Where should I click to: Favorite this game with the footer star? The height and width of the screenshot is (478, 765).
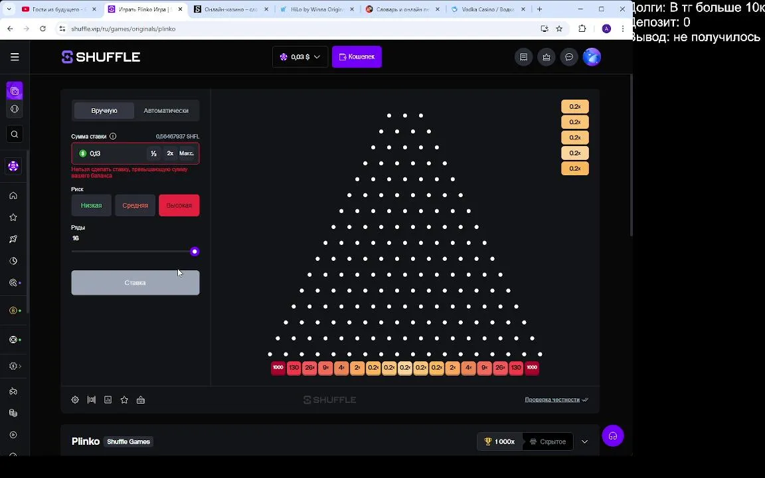click(x=124, y=400)
